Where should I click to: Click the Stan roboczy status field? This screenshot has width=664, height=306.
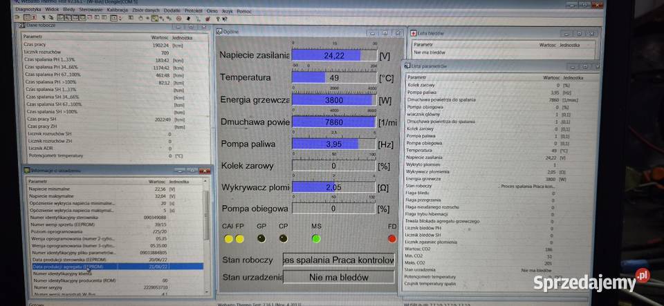point(338,260)
